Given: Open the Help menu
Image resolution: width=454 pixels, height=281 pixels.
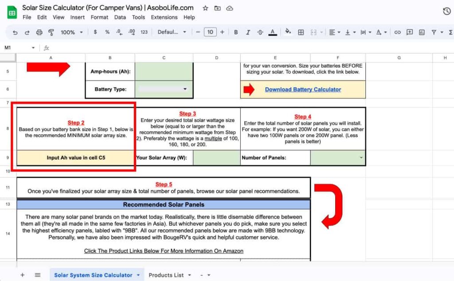Looking at the screenshot, I should pos(189,17).
